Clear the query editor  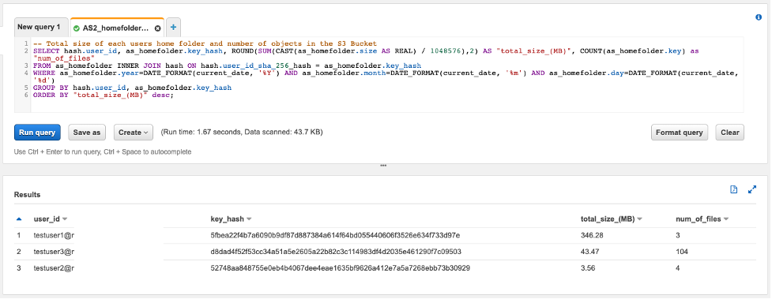tap(729, 133)
